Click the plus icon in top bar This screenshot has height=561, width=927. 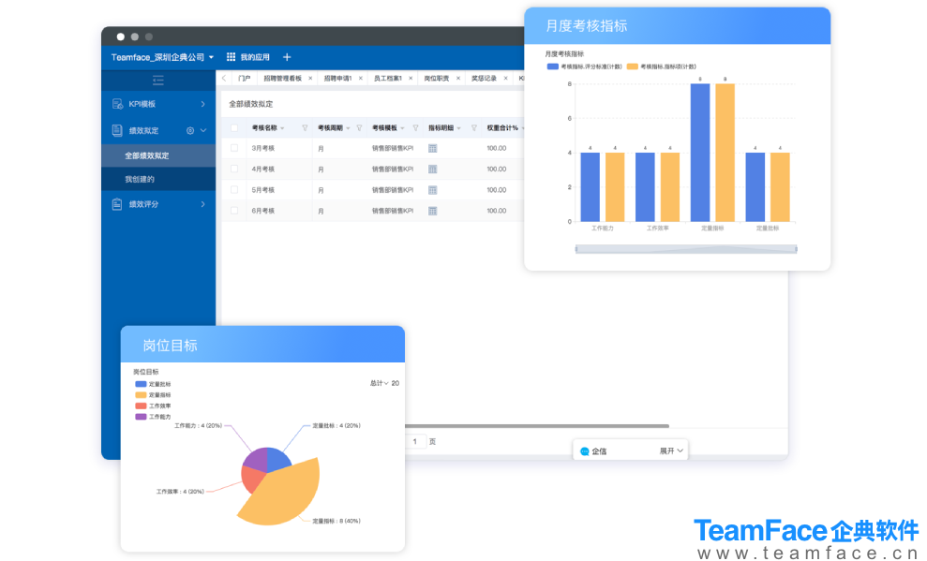pos(287,57)
